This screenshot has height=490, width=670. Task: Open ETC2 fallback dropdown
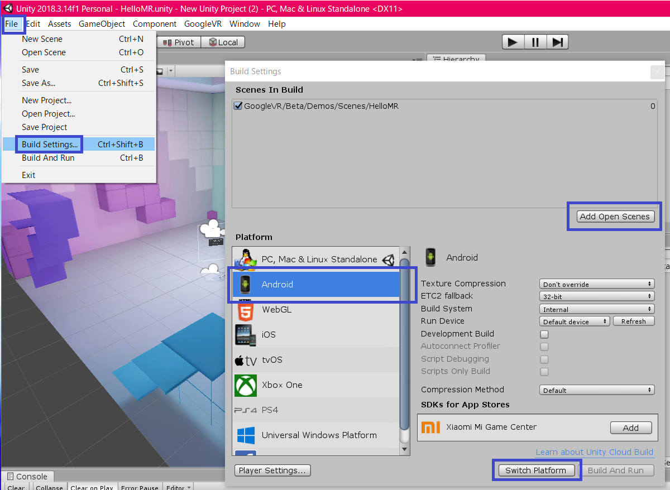(597, 296)
